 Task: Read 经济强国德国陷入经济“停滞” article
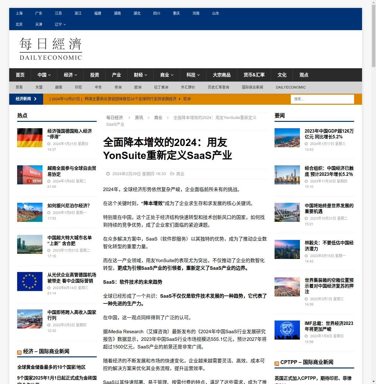point(69,134)
